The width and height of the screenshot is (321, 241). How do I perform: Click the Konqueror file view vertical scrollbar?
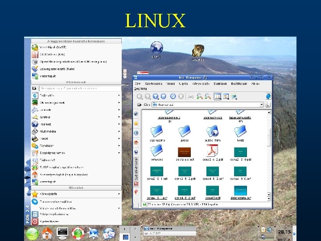269,137
